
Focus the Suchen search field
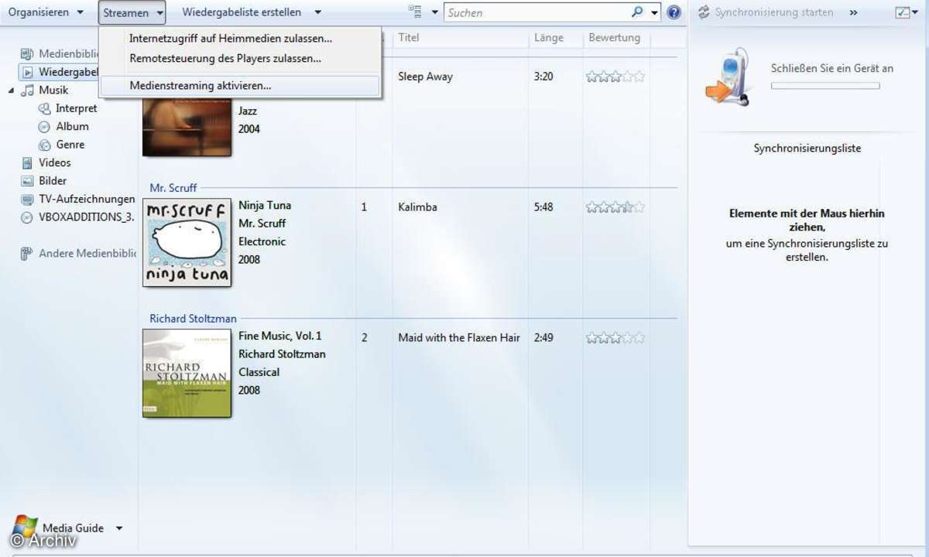tap(536, 12)
